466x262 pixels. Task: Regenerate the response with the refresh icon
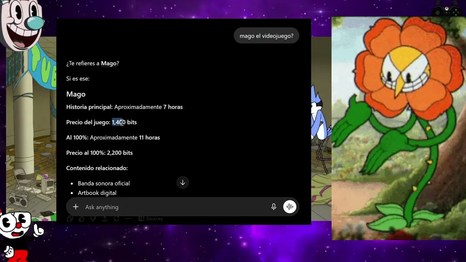point(116,219)
